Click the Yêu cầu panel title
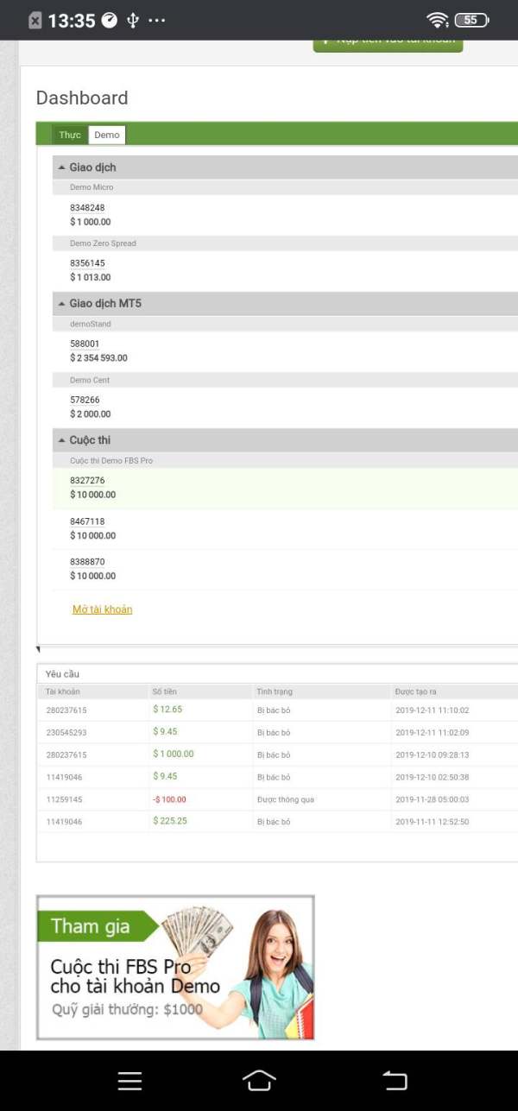 pyautogui.click(x=62, y=674)
